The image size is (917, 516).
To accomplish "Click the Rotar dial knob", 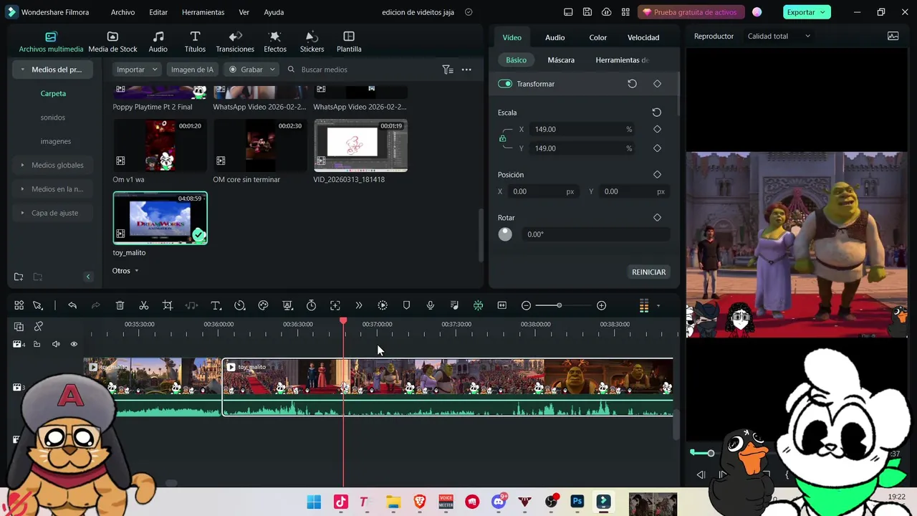I will coord(505,234).
